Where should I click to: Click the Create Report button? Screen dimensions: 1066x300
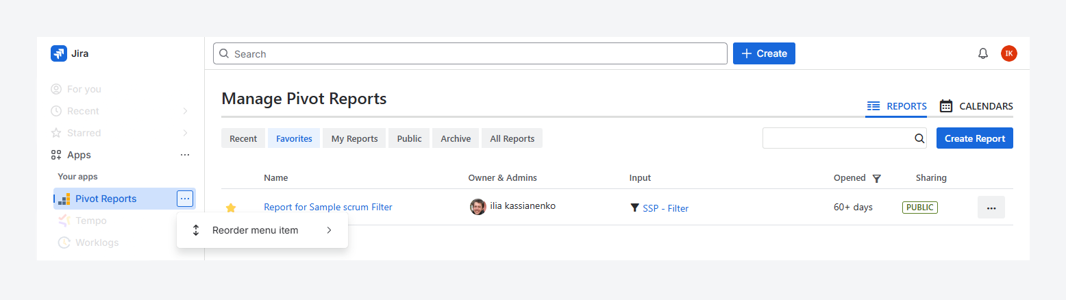(975, 138)
